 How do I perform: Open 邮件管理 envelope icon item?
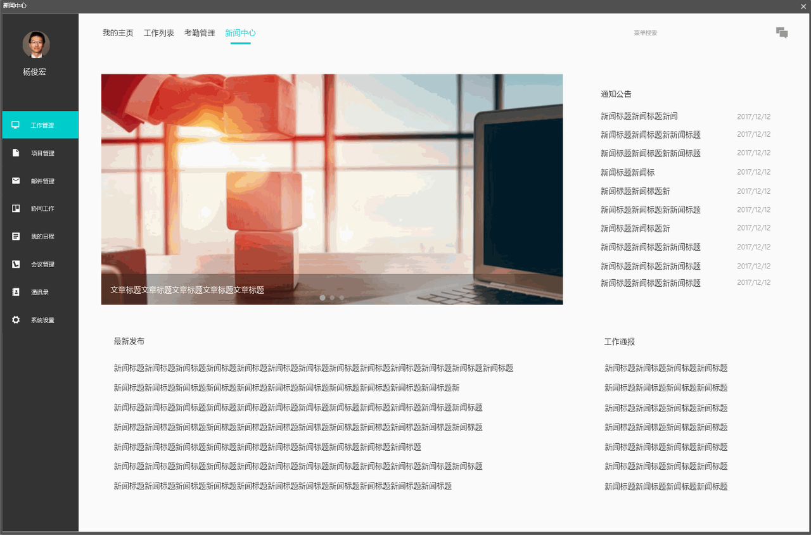pos(41,180)
